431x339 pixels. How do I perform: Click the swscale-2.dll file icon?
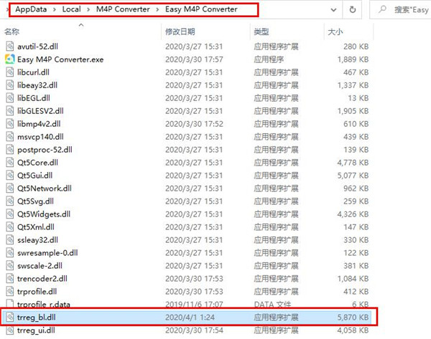(x=10, y=265)
